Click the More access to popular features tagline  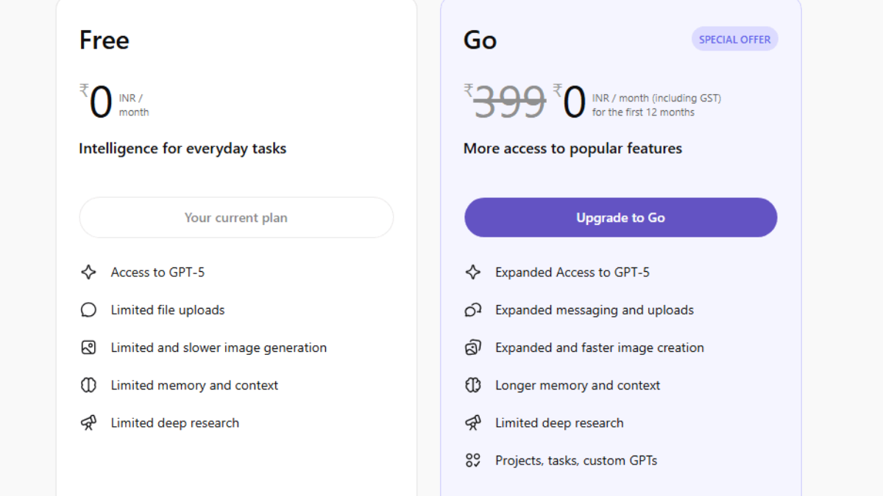click(572, 148)
